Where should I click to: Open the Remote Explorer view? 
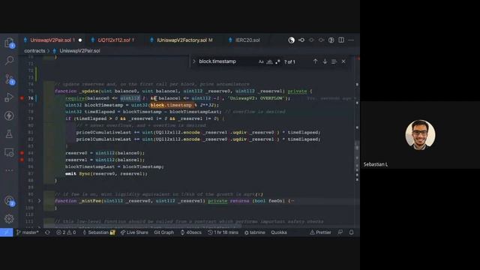click(9, 152)
